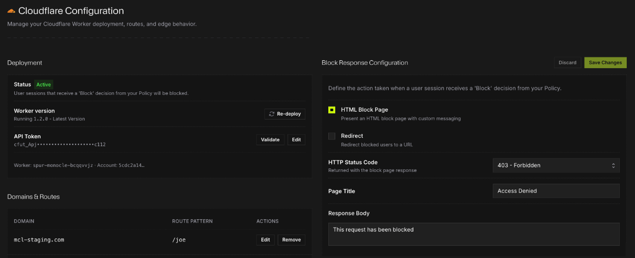635x258 pixels.
Task: Click Save Changes button
Action: click(605, 63)
